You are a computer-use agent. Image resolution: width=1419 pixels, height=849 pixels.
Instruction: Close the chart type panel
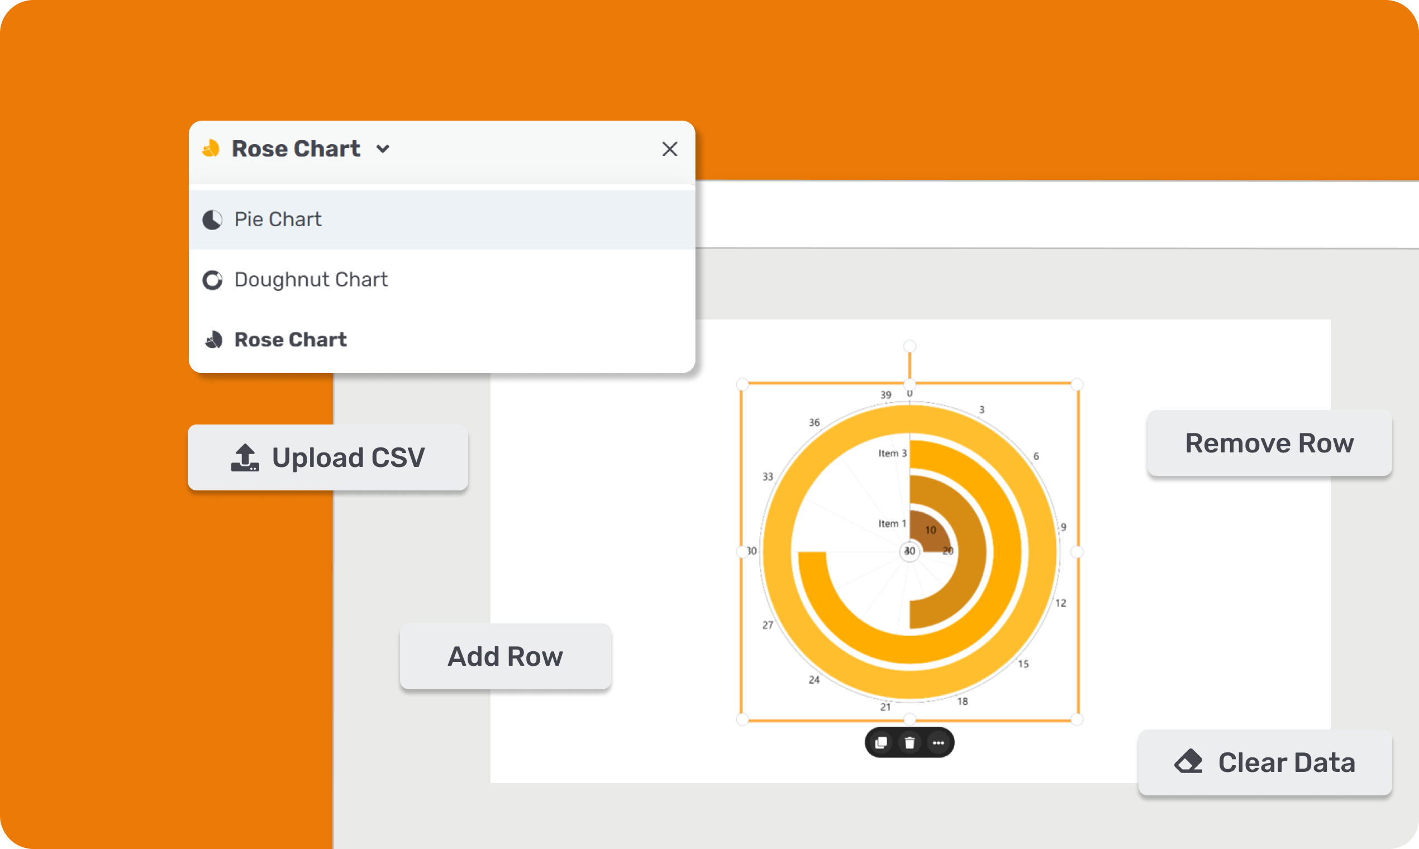(669, 149)
